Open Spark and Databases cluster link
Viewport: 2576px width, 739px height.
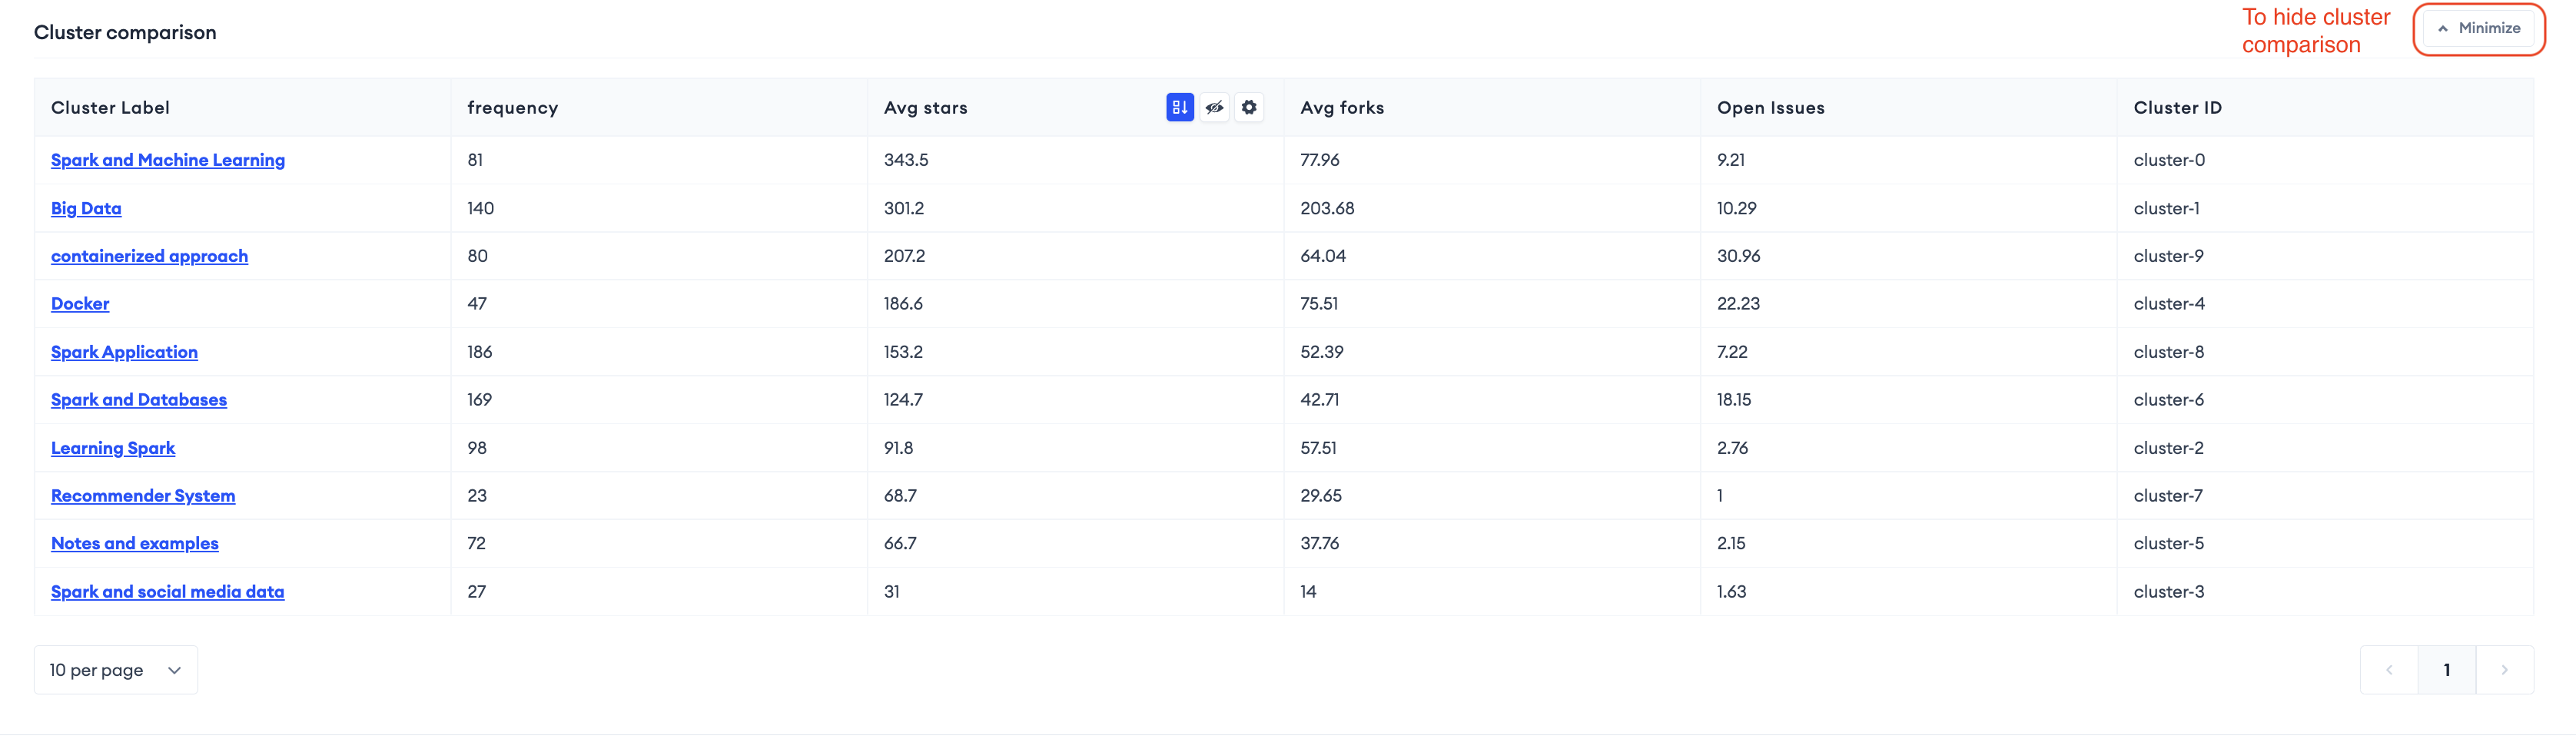click(x=139, y=400)
